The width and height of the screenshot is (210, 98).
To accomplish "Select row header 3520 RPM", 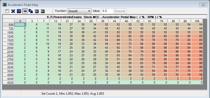I will pos(8,71).
